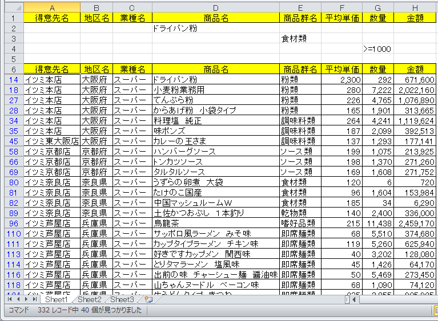Screen dimensions: 438x321
Task: Click the 烏龍茶 product cell
Action: pos(215,223)
